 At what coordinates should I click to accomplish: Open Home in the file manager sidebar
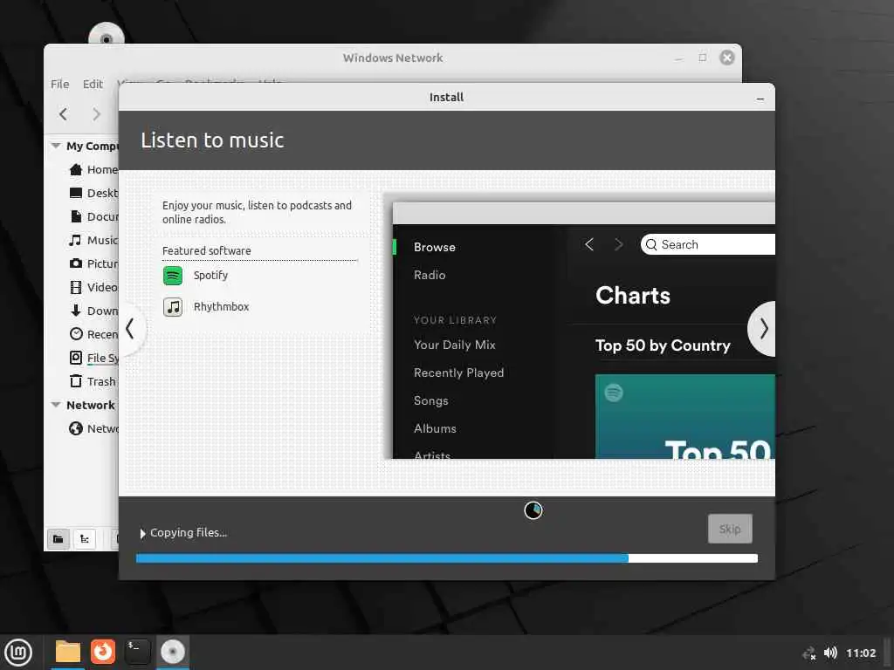(93, 170)
